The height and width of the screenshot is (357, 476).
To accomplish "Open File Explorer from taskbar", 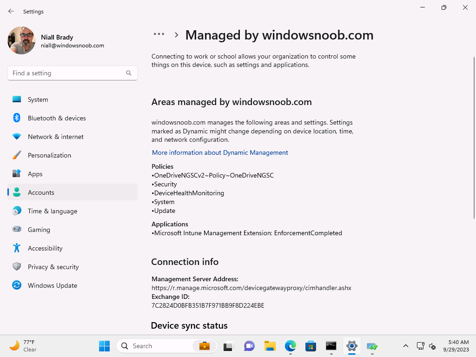I will coord(270,346).
